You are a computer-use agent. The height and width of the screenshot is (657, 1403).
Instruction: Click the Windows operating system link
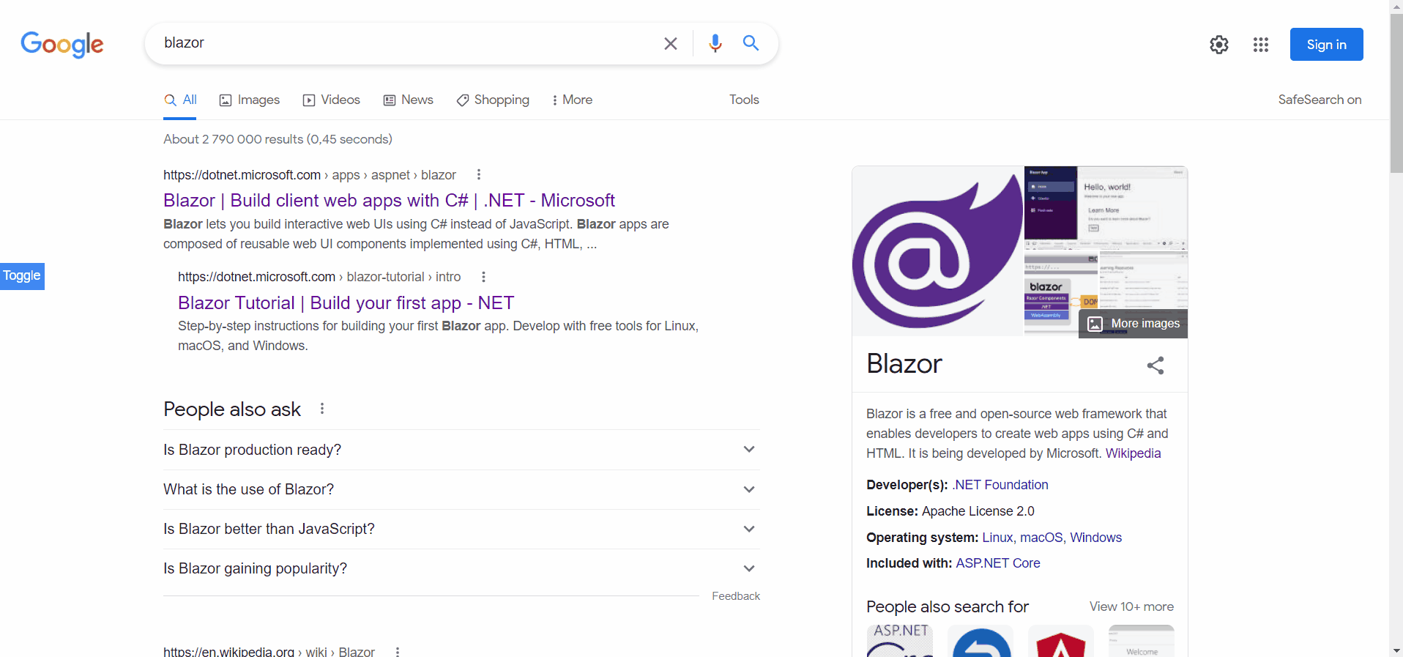tap(1095, 538)
